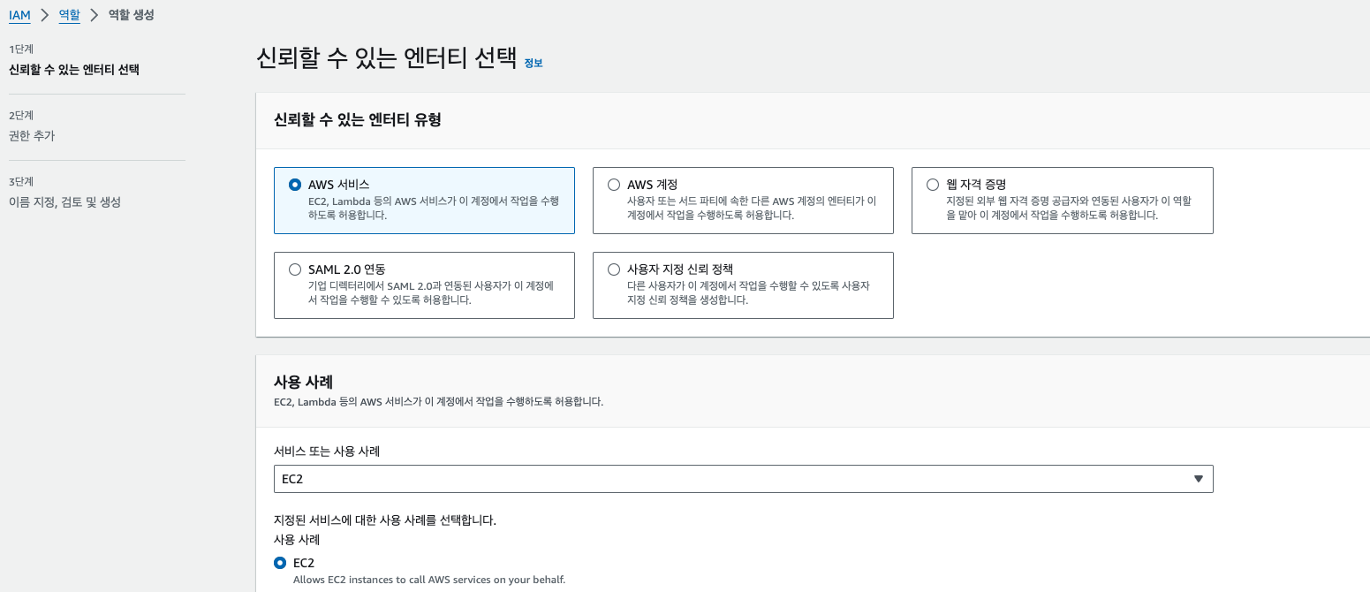1370x592 pixels.
Task: Click the 사용 사례 section heading
Action: point(304,382)
